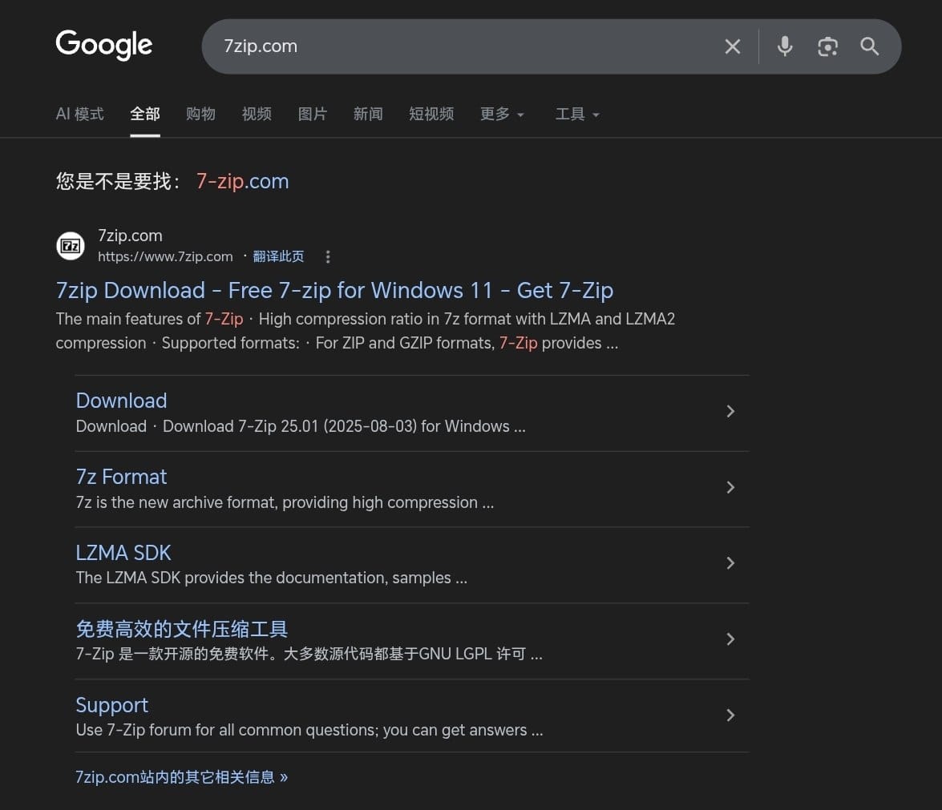Open Google Lens image search
Image resolution: width=942 pixels, height=810 pixels.
[827, 46]
